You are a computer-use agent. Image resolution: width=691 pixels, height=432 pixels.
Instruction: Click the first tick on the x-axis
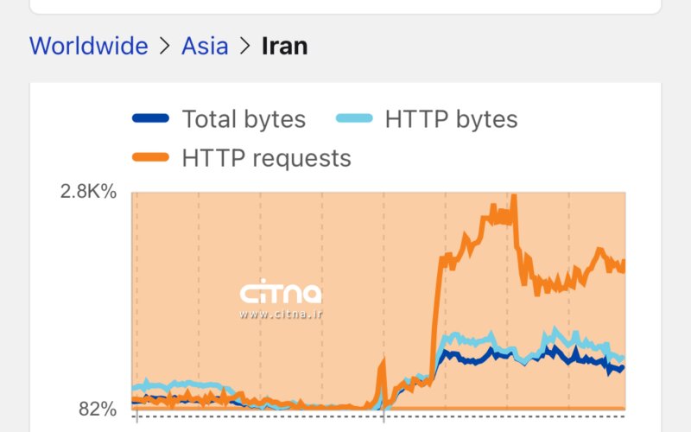(137, 416)
